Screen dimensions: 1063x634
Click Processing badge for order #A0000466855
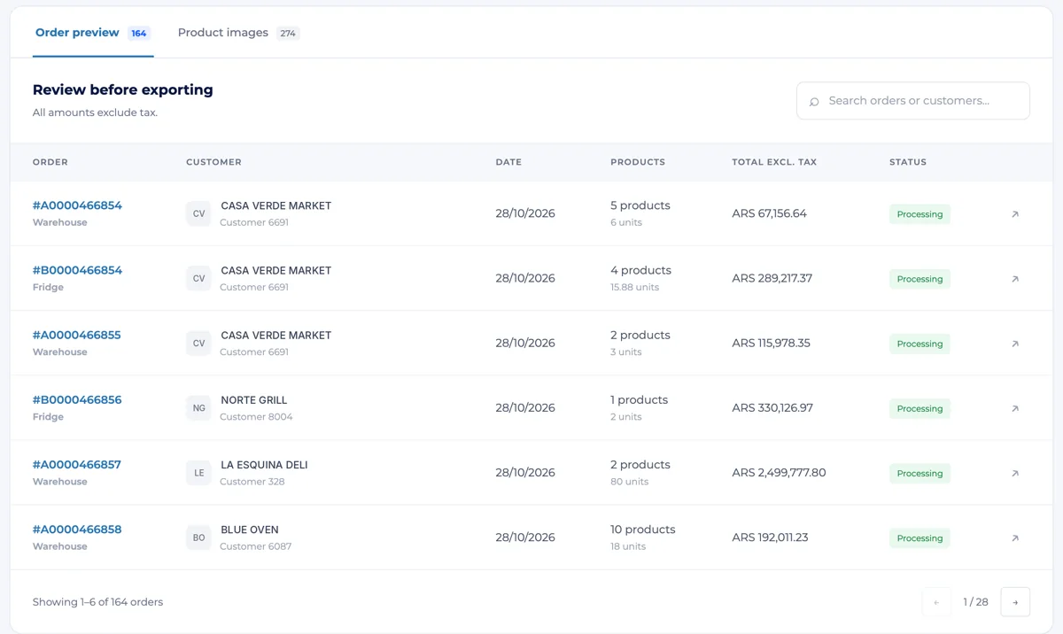(919, 344)
